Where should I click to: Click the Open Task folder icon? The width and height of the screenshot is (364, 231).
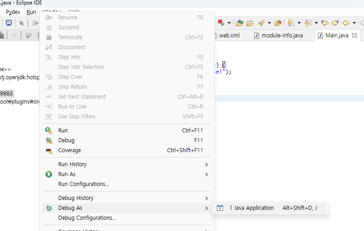[x=250, y=23]
